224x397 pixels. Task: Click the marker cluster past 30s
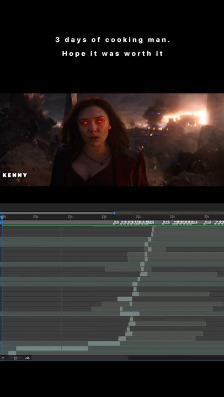219,222
